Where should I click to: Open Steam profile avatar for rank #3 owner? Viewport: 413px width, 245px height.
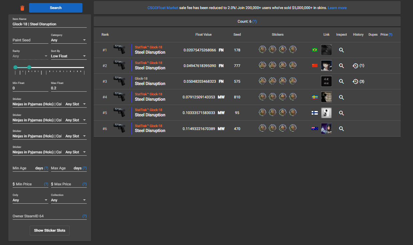tap(326, 81)
